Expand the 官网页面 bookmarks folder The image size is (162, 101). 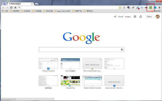(48, 11)
